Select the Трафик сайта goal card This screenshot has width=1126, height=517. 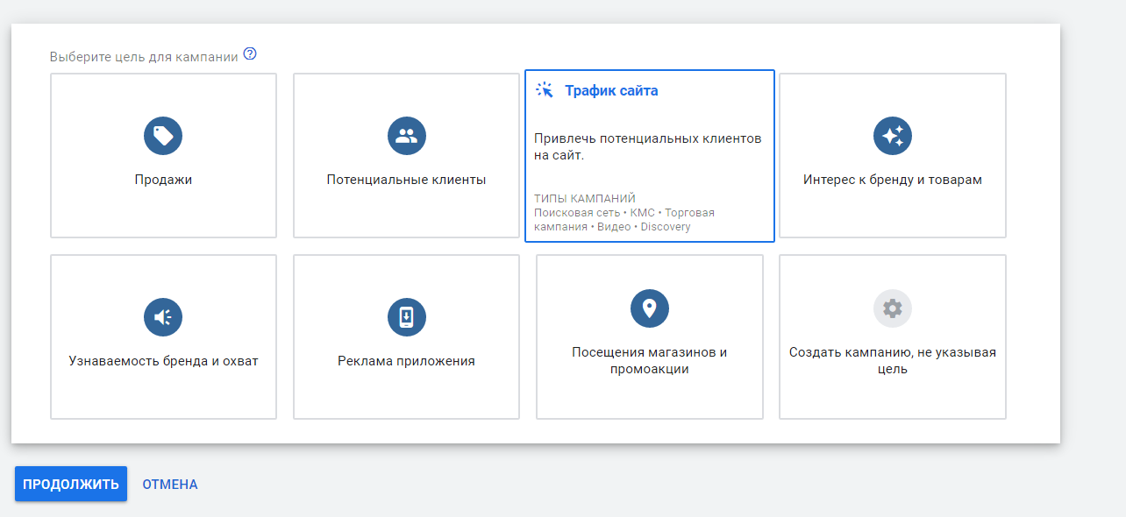(649, 155)
